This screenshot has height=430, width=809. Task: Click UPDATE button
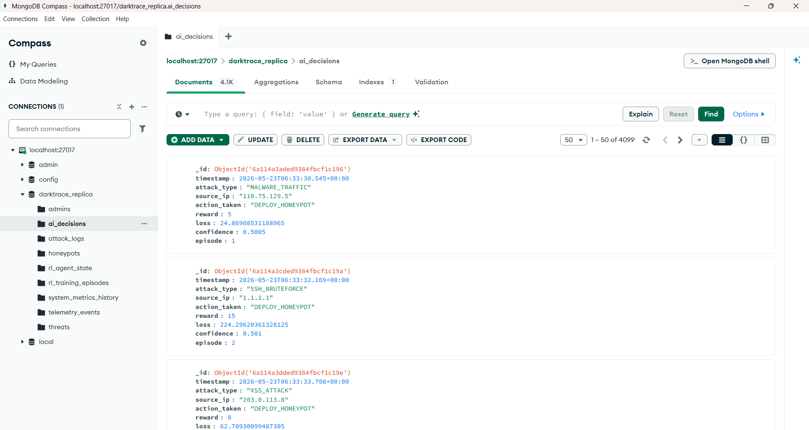(x=255, y=140)
